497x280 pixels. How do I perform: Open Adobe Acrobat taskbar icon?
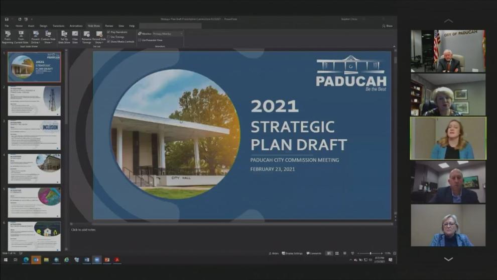[x=117, y=260]
